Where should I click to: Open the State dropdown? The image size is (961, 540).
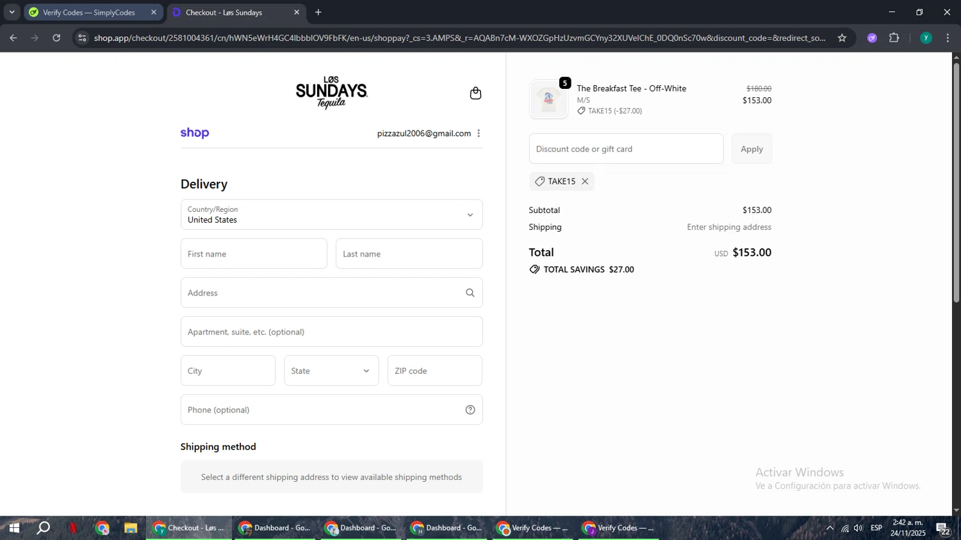pyautogui.click(x=331, y=370)
